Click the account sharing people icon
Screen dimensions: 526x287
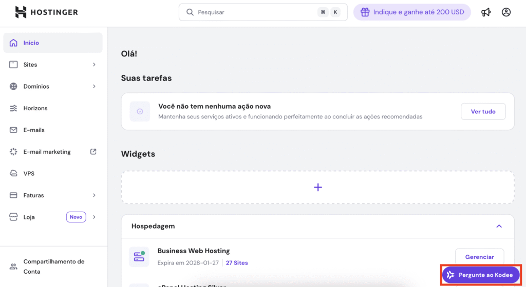[x=13, y=266]
